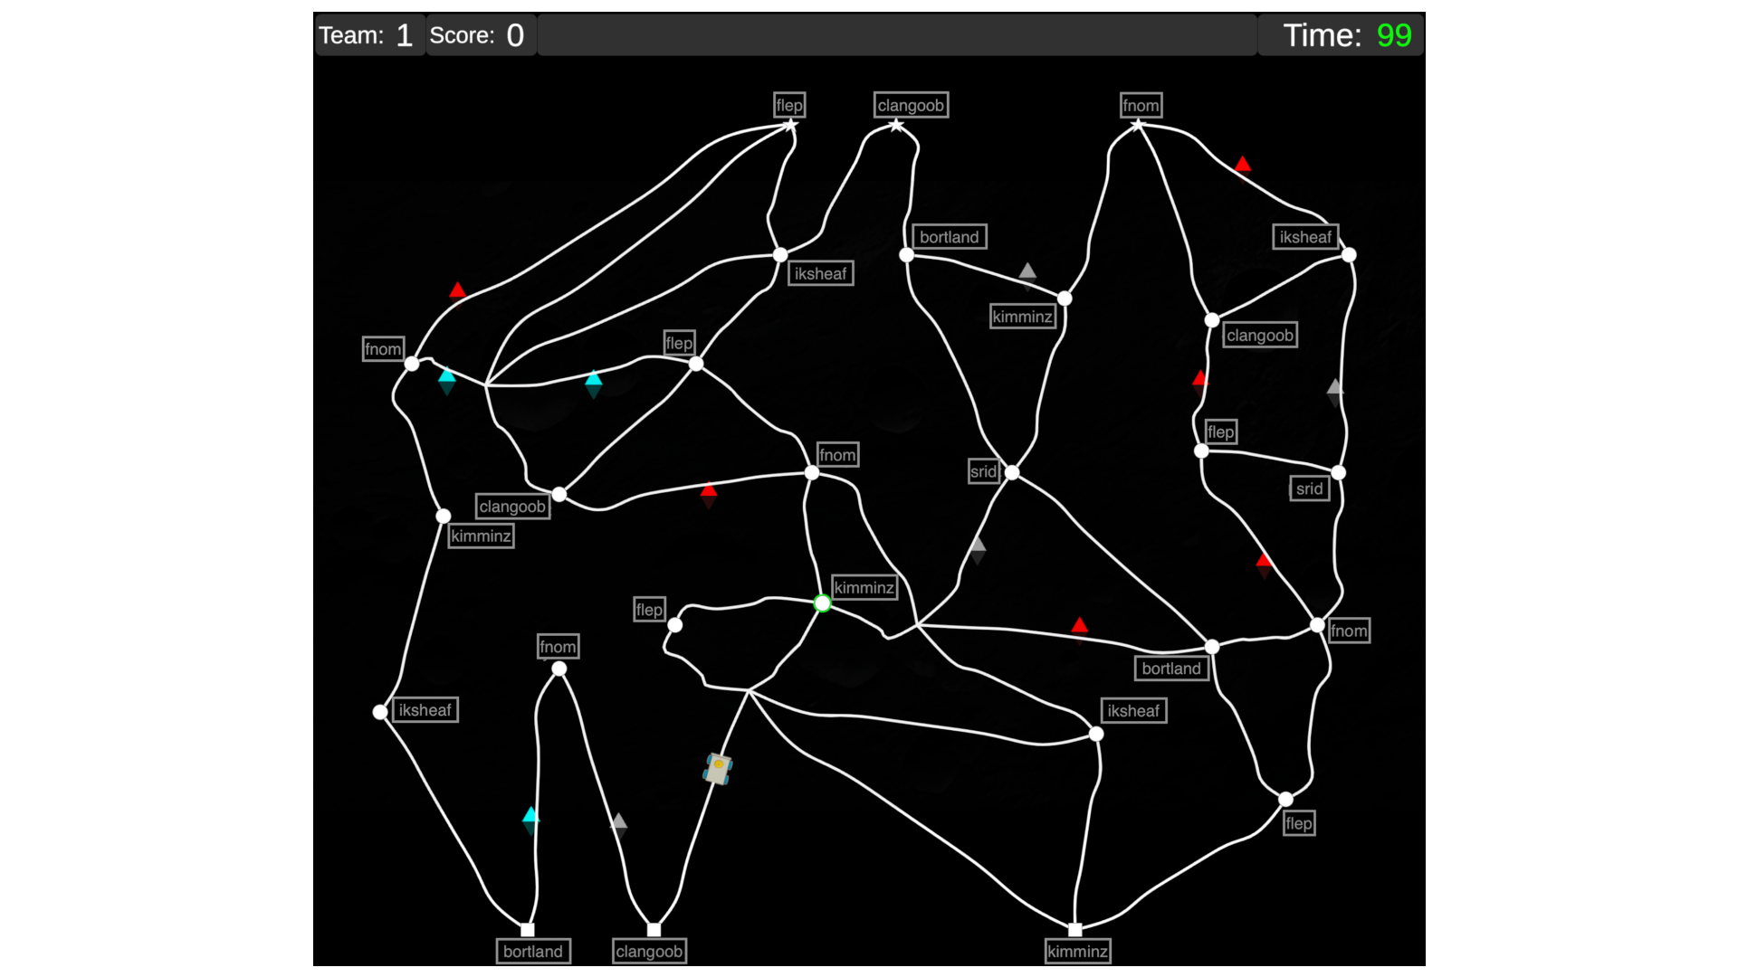This screenshot has width=1738, height=977.
Task: Click the iksheaf label box at top right
Action: click(x=1304, y=237)
